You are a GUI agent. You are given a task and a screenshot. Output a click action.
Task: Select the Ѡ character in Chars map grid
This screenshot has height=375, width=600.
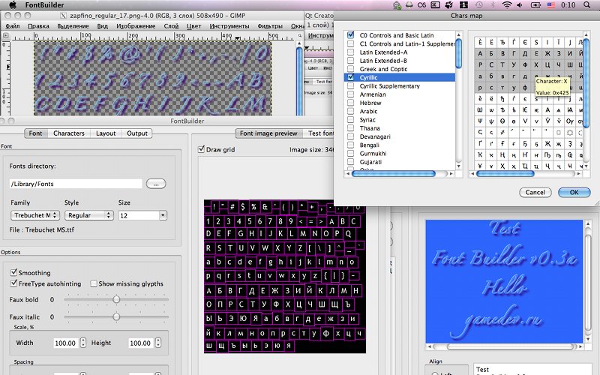pyautogui.click(x=480, y=109)
